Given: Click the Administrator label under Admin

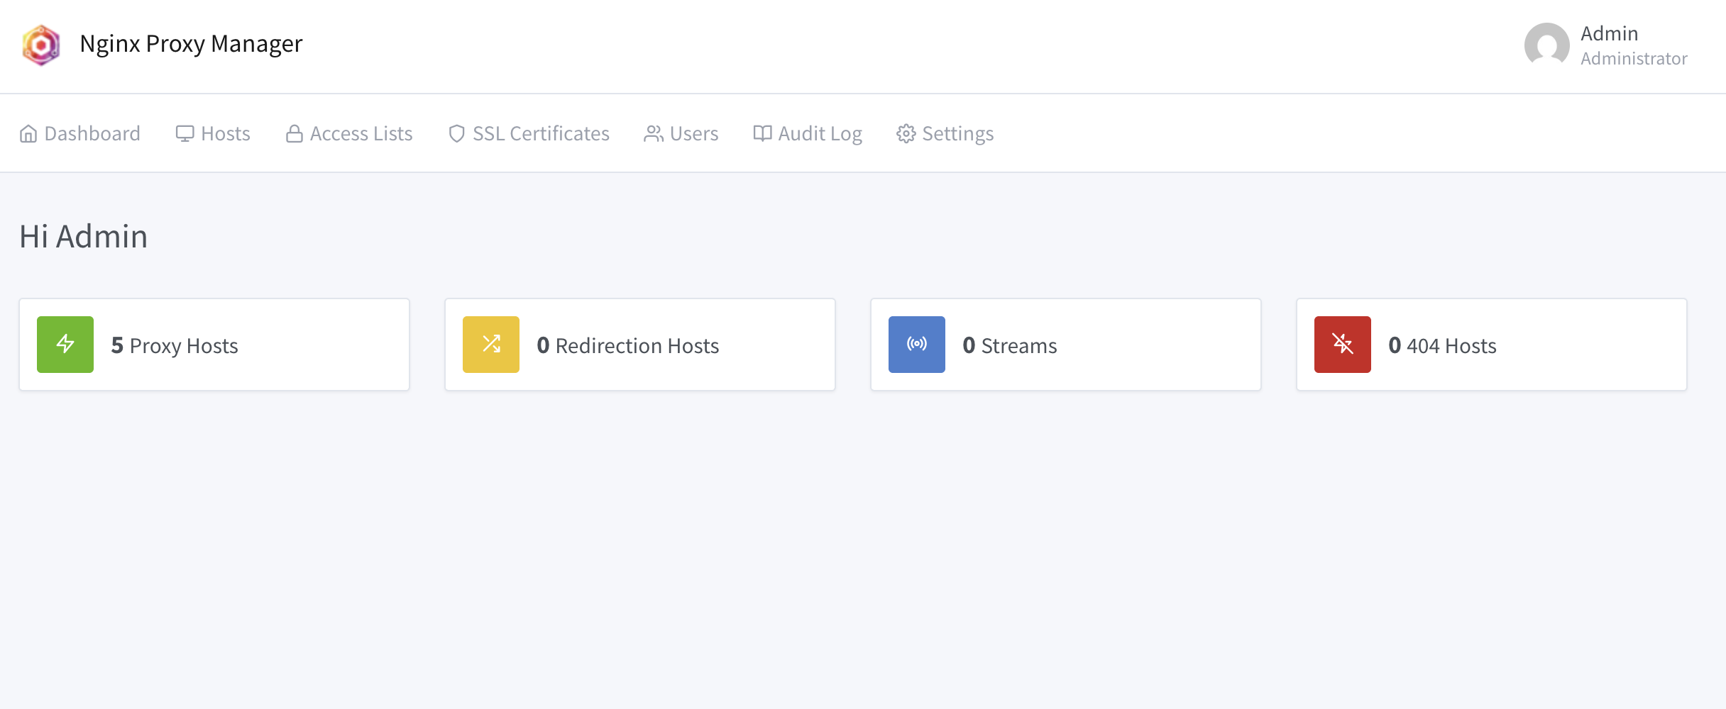Looking at the screenshot, I should [x=1634, y=59].
